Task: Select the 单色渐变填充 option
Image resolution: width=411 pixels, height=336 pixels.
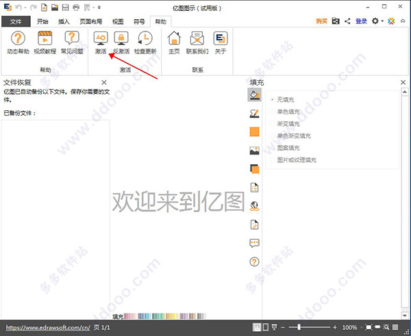Action: pos(290,136)
